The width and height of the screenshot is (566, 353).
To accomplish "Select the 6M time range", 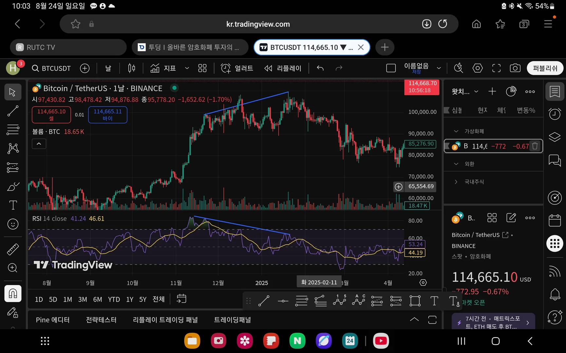I will point(98,299).
